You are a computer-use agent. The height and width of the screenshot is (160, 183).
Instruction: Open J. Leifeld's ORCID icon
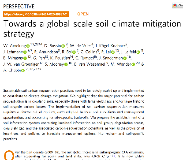coord(138,52)
